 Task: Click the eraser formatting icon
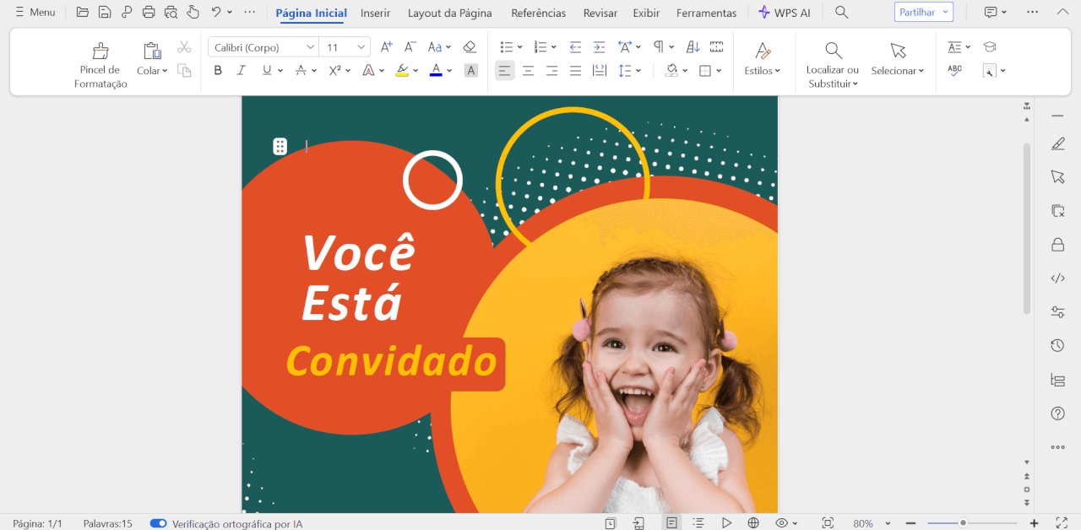click(x=470, y=46)
